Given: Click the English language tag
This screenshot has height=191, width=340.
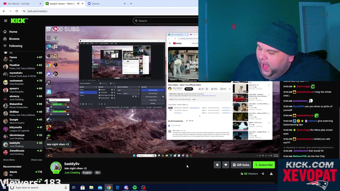Looking at the screenshot, I should pyautogui.click(x=87, y=173).
